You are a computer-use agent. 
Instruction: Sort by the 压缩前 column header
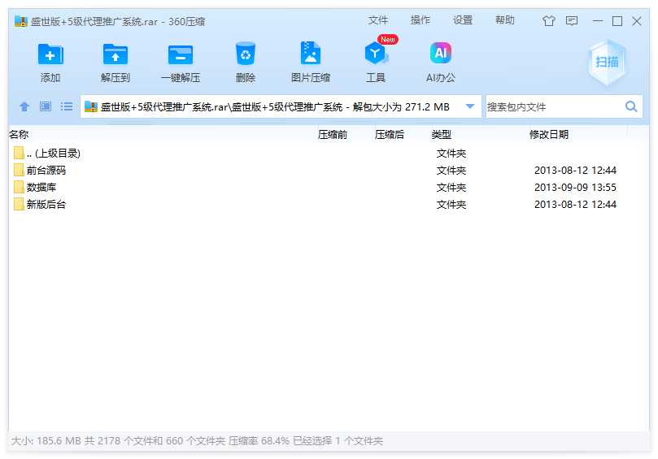pos(333,135)
